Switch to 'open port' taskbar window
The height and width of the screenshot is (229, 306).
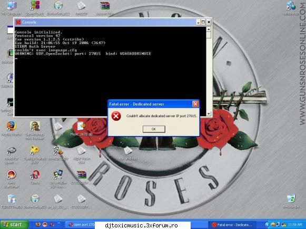[x=81, y=225]
